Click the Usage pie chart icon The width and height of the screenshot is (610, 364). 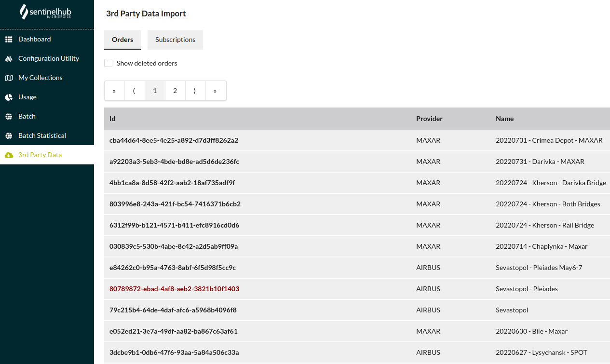[x=9, y=97]
